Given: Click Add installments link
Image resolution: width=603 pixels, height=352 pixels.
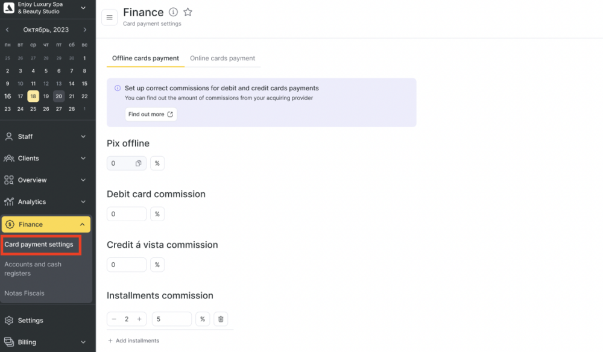Looking at the screenshot, I should pyautogui.click(x=133, y=341).
